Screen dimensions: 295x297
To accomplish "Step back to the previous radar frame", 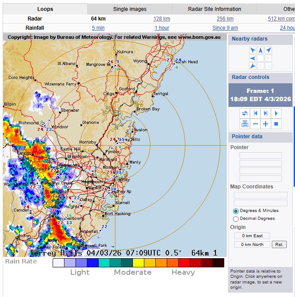I will (255, 113).
